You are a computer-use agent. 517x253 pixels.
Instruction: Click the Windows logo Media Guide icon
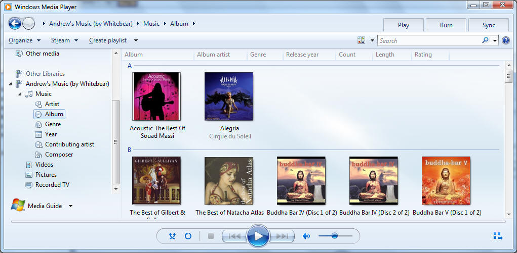(x=18, y=205)
